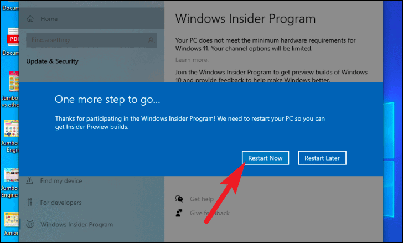The width and height of the screenshot is (403, 243).
Task: Click the Restart Now button
Action: coord(265,158)
